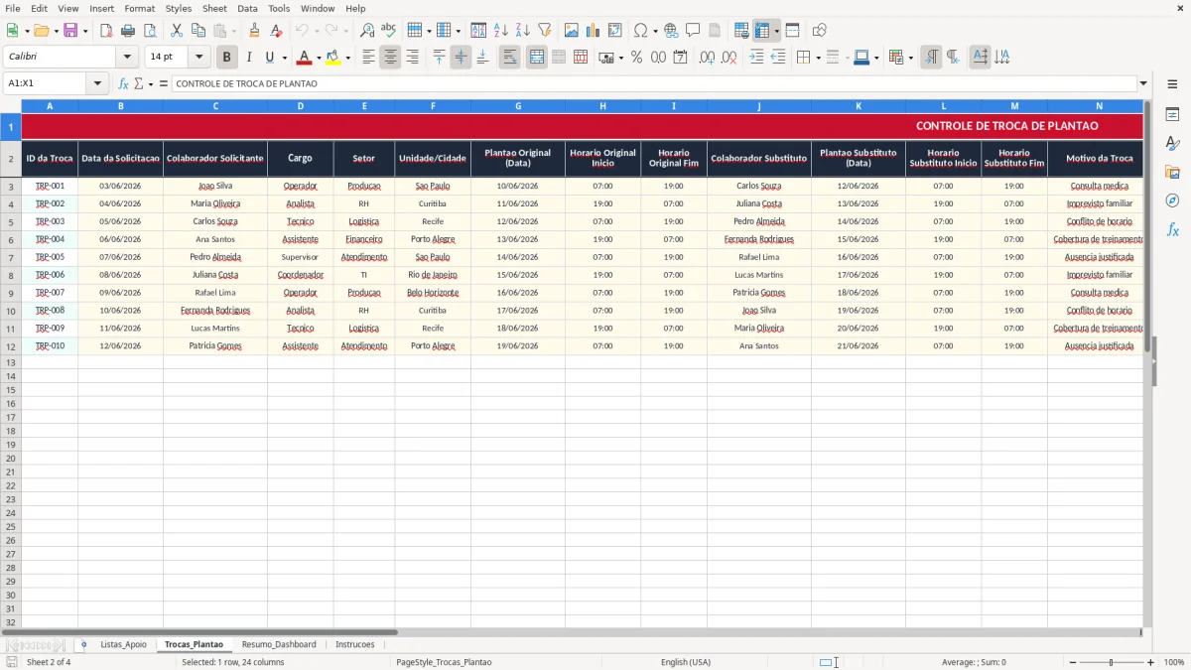
Task: Click Add Decimal Place icon
Action: [707, 58]
